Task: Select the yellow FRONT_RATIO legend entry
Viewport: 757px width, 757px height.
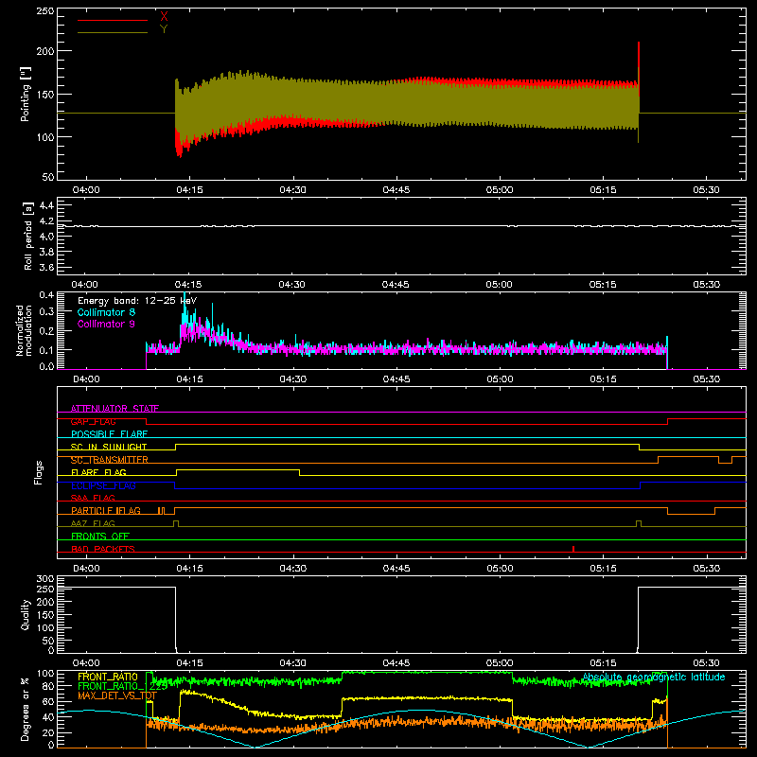Action: click(108, 677)
